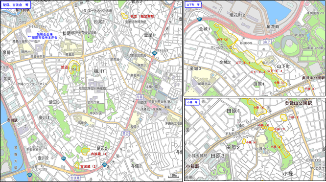The width and height of the screenshot is (326, 182).
Task: Click the blue 説明会会場 annotation
Action: click(45, 34)
